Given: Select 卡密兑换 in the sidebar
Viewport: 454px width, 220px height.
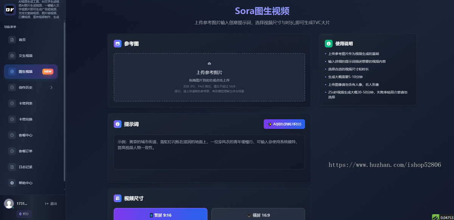Looking at the screenshot, I should 31,119.
